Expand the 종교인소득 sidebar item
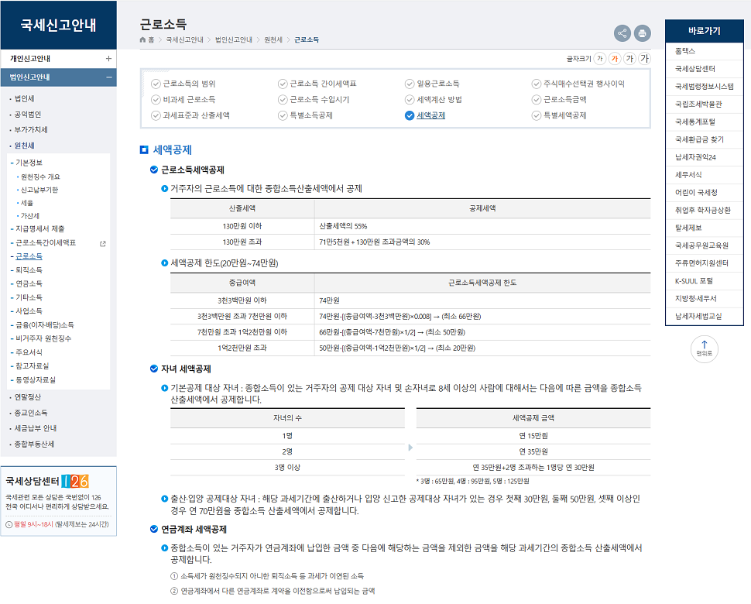 31,413
